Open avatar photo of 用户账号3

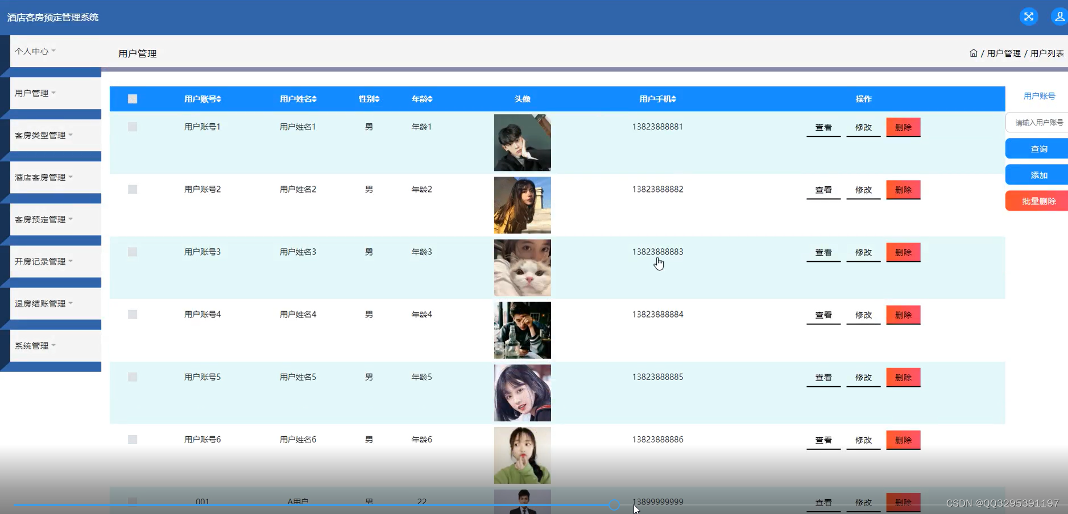(x=522, y=268)
